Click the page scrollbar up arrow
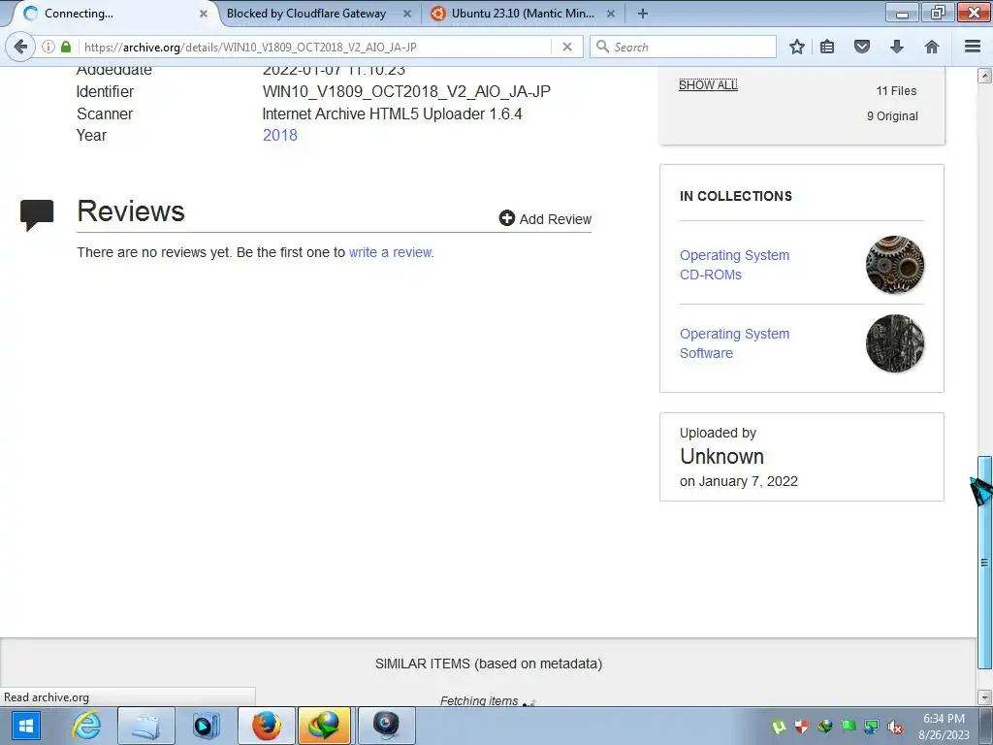Screen dimensions: 993x745 pos(985,76)
